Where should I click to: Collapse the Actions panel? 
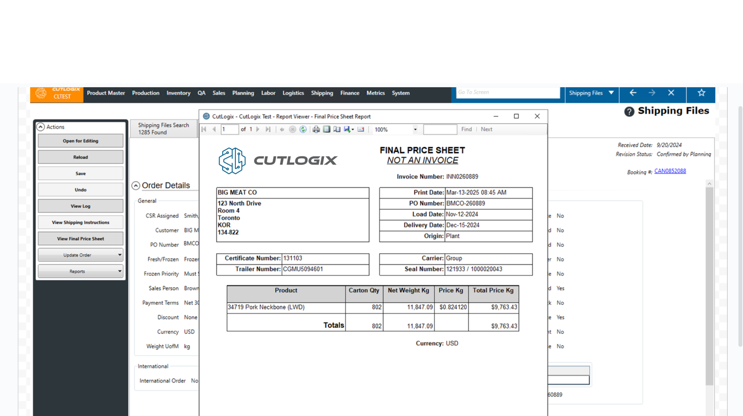(41, 127)
